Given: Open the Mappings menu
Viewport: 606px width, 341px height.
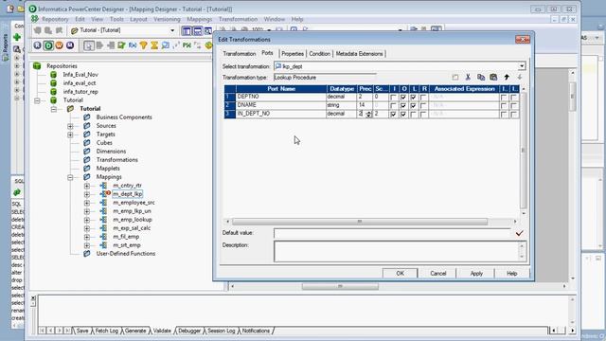Looking at the screenshot, I should (x=200, y=19).
